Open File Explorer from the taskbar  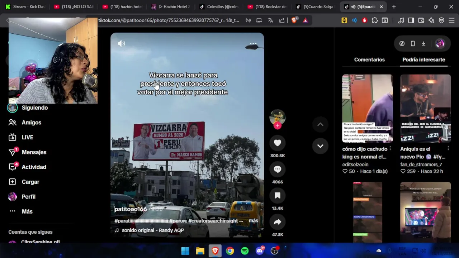tap(200, 251)
